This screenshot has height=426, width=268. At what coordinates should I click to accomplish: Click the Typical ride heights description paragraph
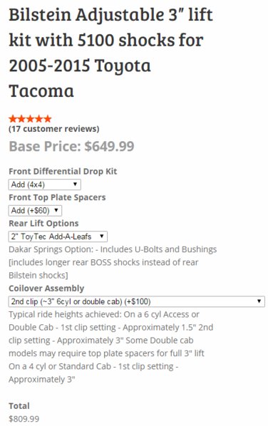coord(110,347)
